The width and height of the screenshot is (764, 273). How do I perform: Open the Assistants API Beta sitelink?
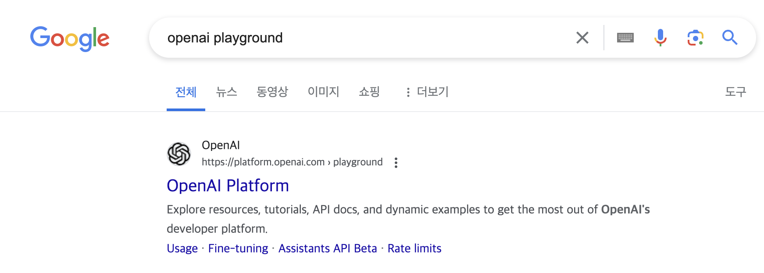tap(328, 248)
